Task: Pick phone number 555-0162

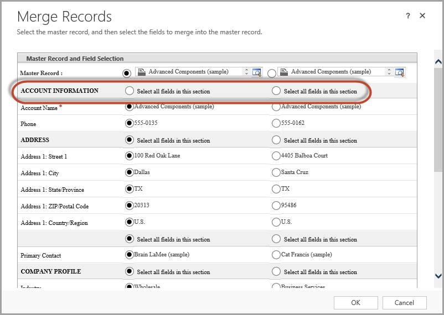Action: [276, 123]
